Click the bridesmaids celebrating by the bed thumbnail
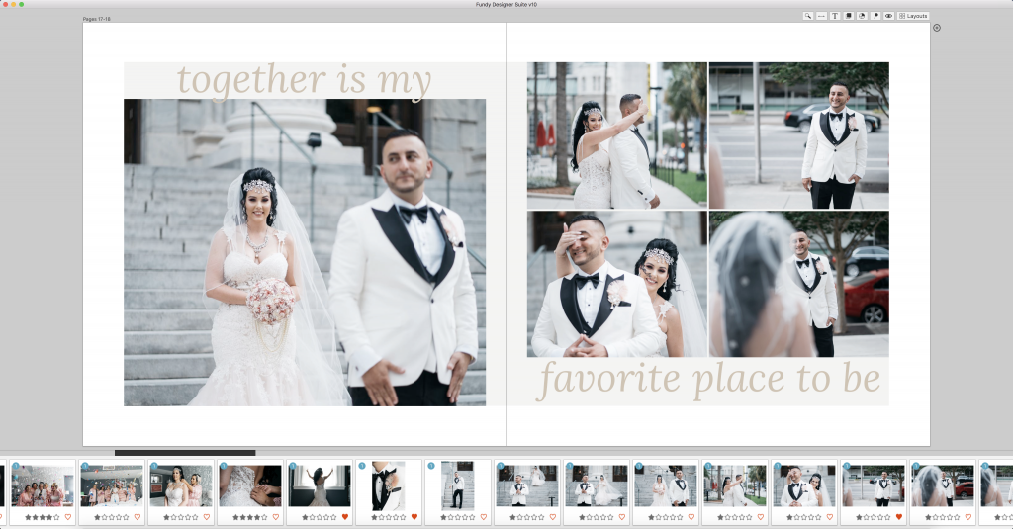This screenshot has width=1013, height=529. point(112,485)
